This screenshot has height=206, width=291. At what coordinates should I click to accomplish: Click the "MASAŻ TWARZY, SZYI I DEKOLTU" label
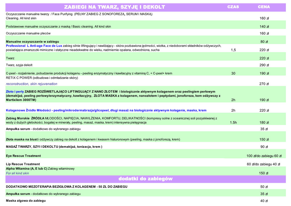click(x=54, y=147)
